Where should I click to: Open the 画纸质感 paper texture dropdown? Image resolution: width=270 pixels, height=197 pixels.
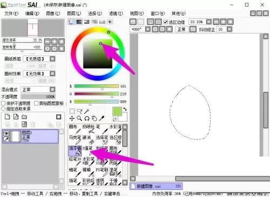pyautogui.click(x=52, y=59)
